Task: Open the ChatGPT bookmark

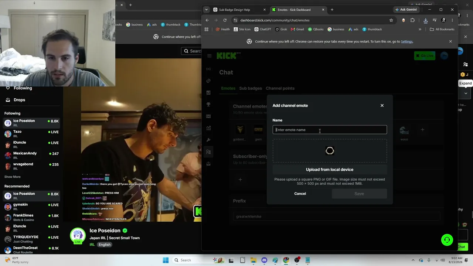Action: coord(263,29)
